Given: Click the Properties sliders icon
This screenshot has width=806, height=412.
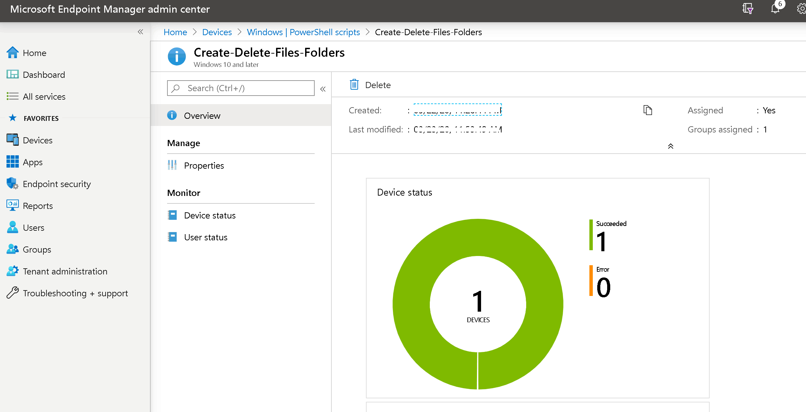Looking at the screenshot, I should click(172, 165).
